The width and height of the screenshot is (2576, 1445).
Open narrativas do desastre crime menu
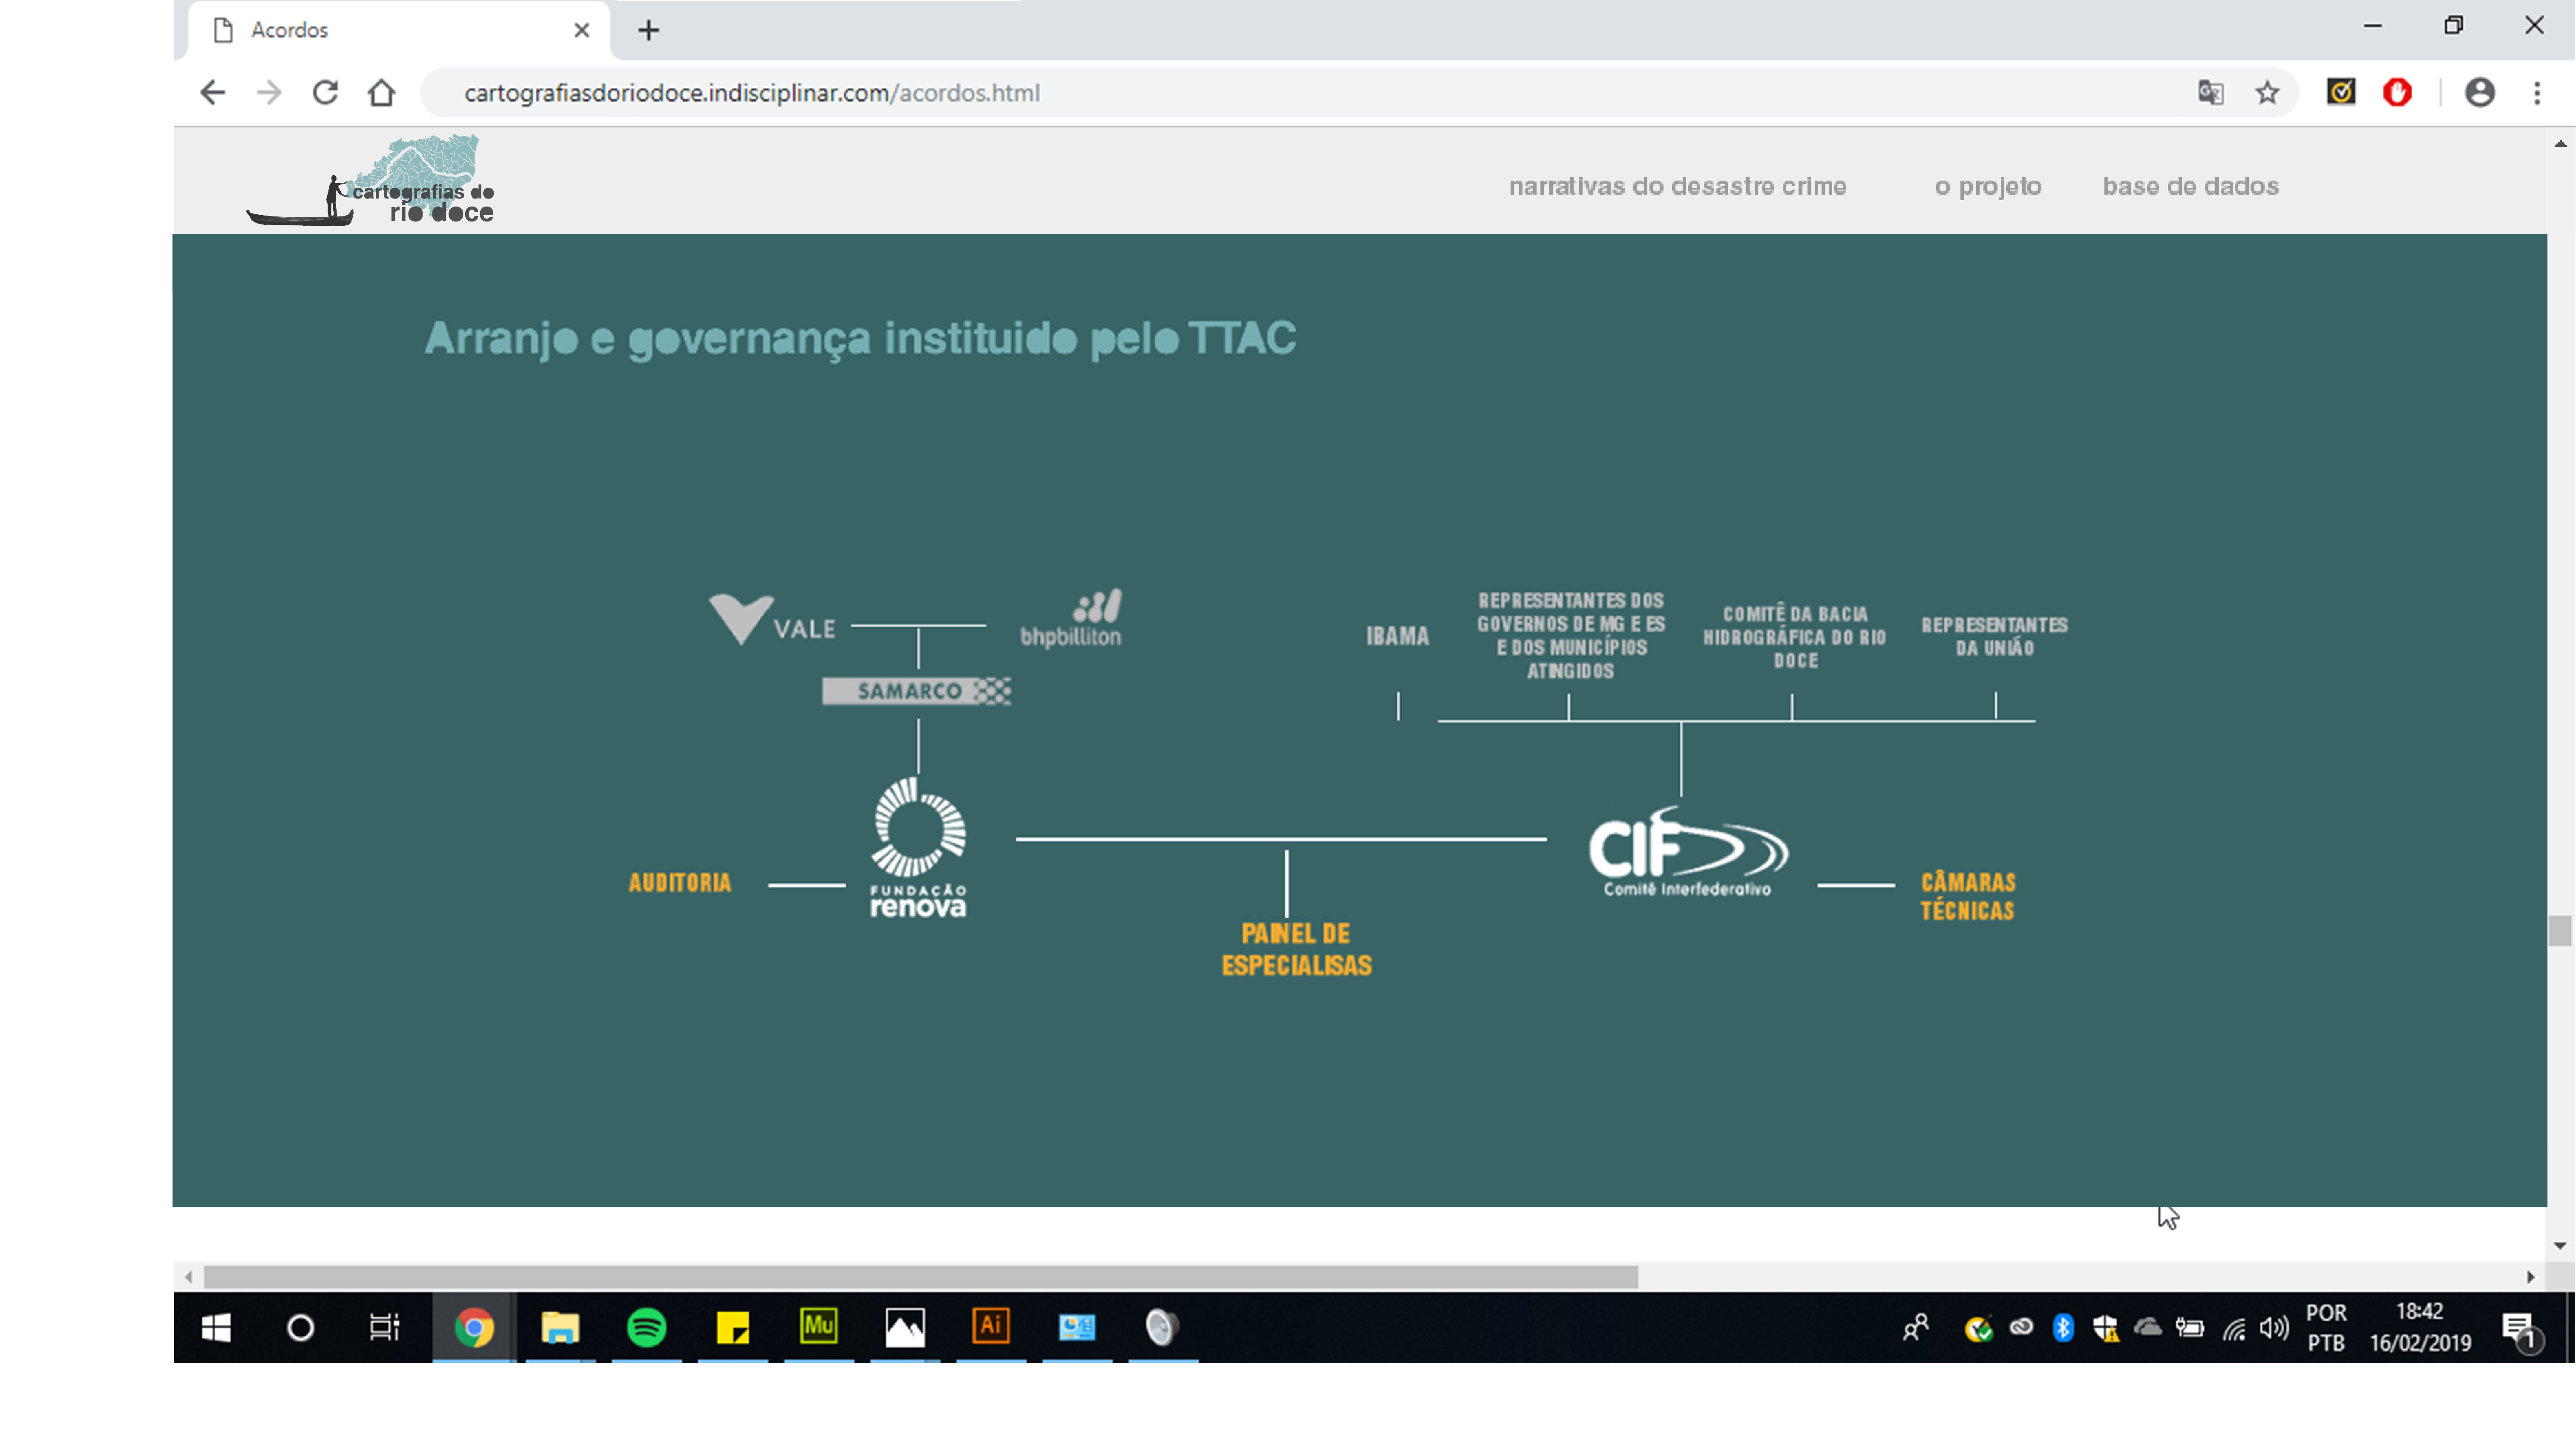tap(1677, 186)
